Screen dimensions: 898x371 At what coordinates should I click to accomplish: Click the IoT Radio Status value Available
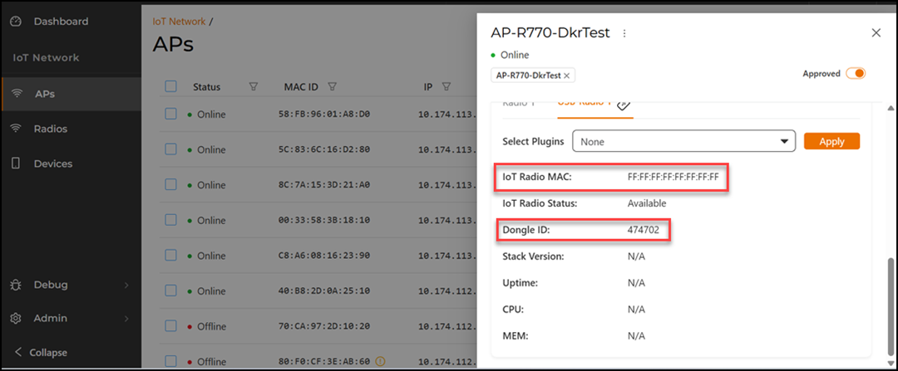coord(647,203)
